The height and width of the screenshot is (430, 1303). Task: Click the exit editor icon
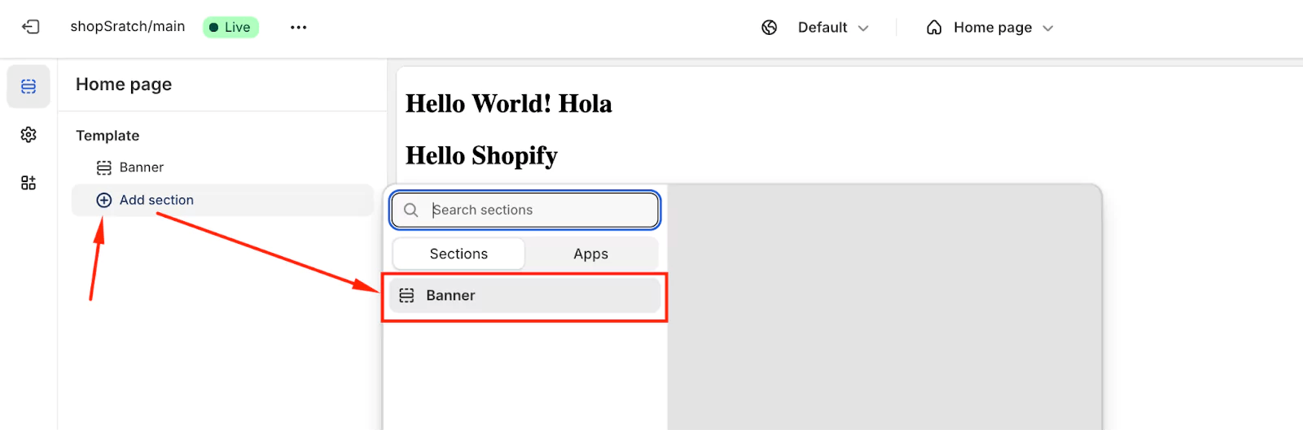[x=30, y=27]
